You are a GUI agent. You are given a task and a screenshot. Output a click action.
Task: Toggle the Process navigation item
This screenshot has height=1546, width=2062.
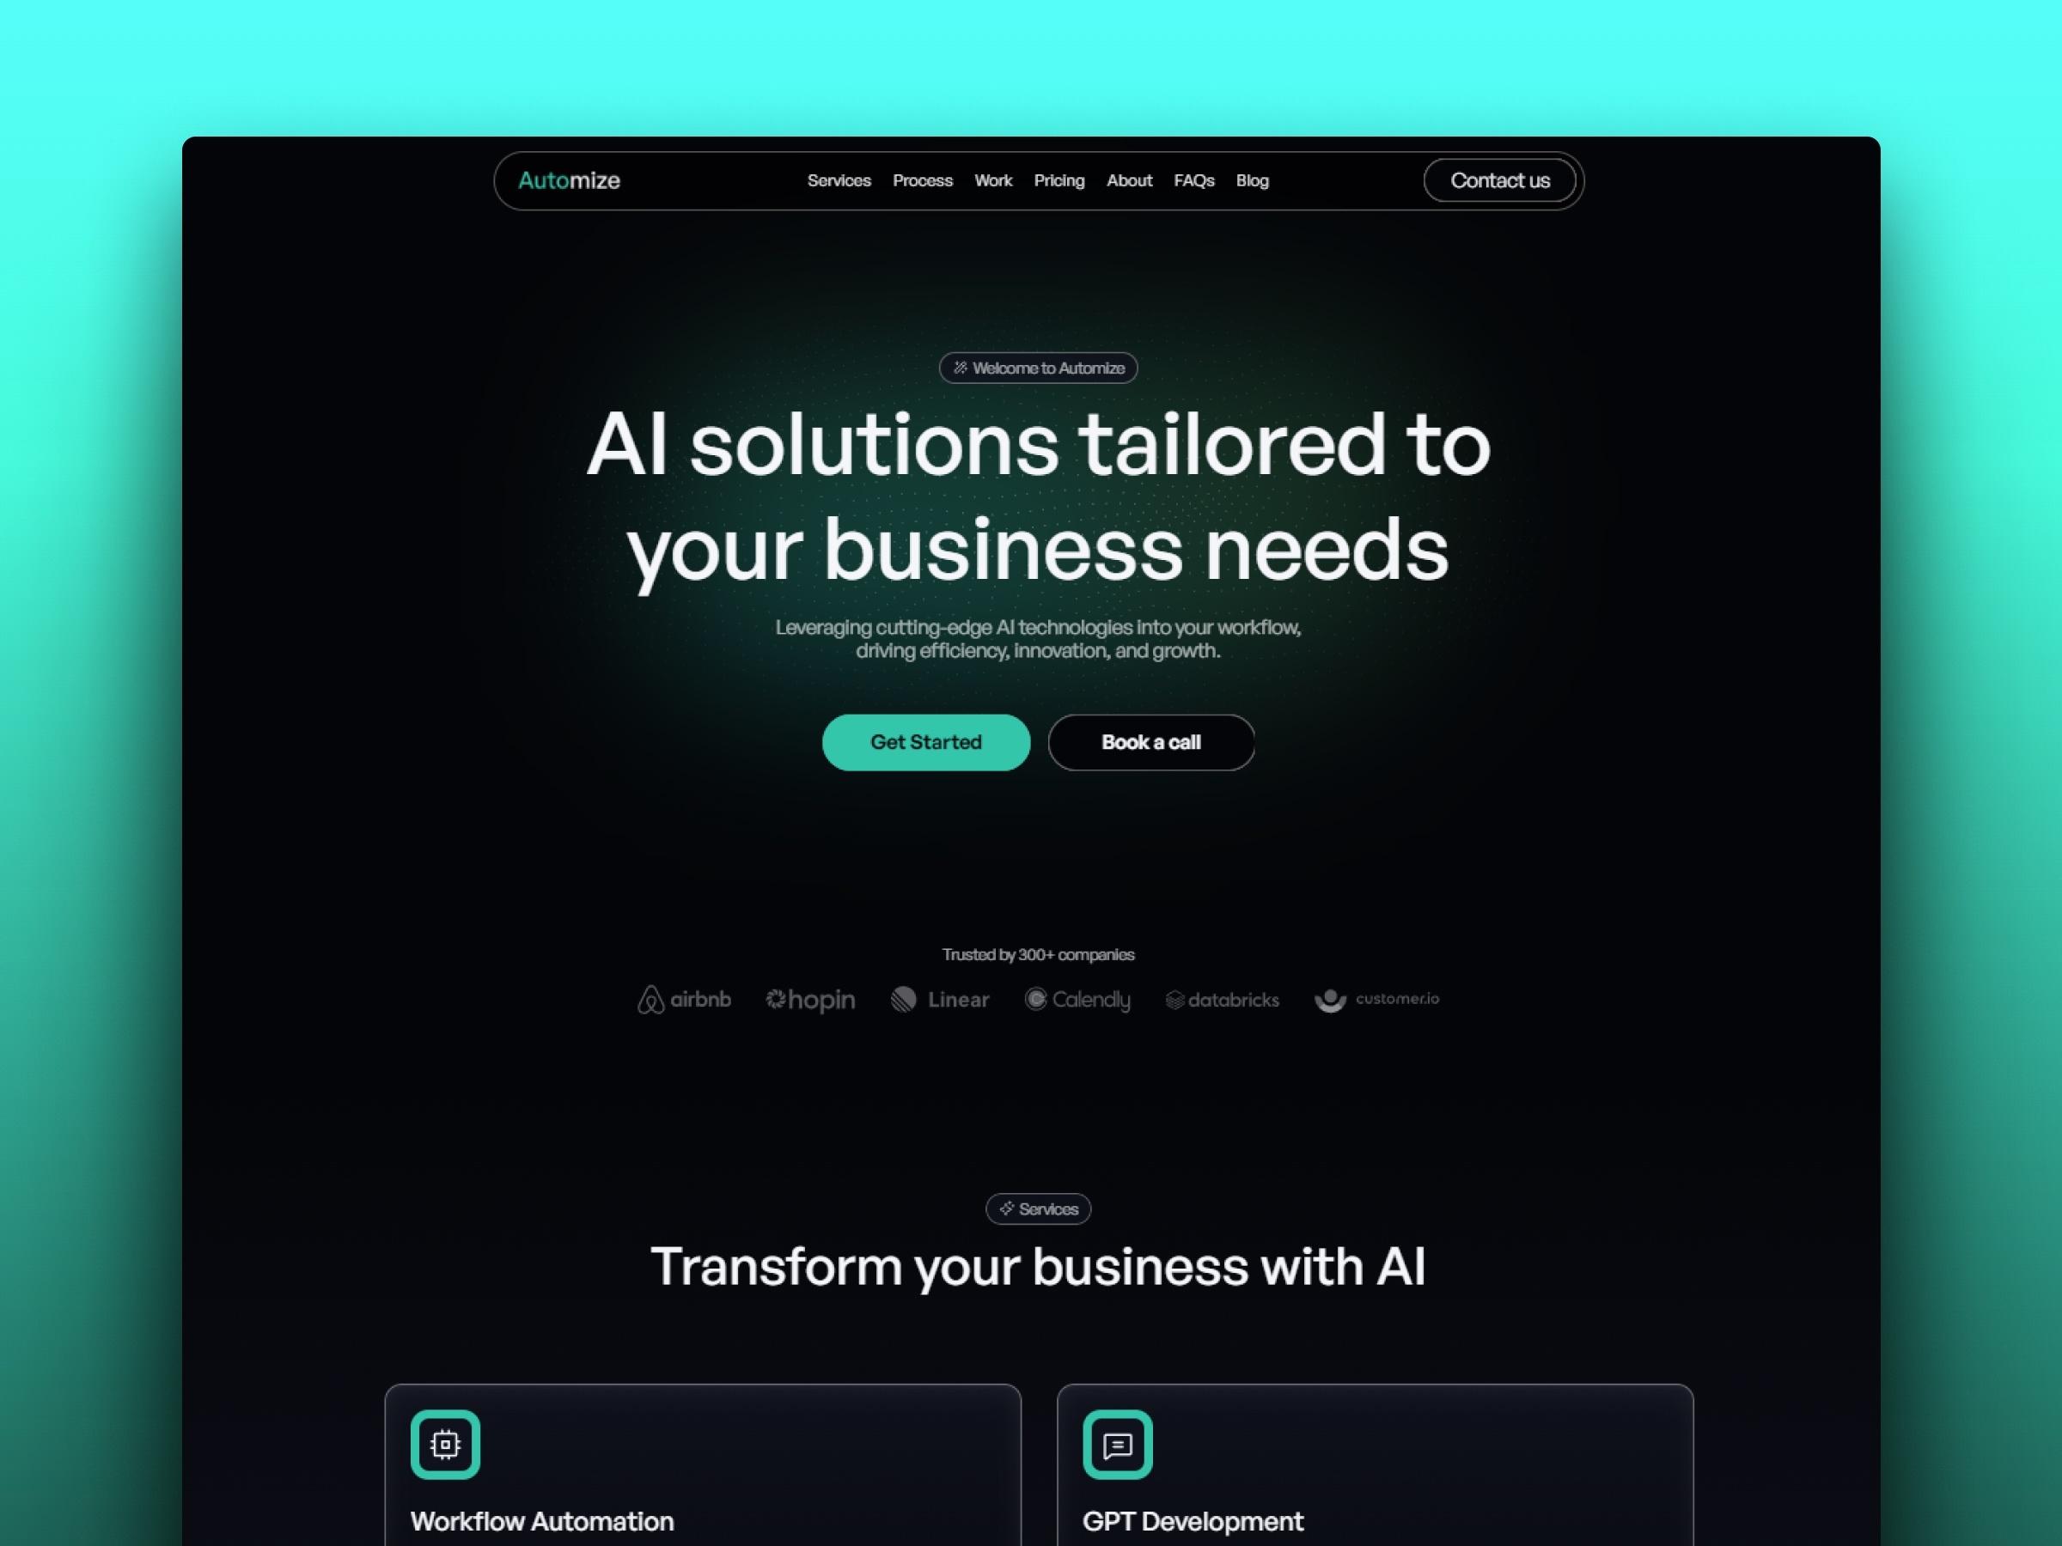pos(920,180)
